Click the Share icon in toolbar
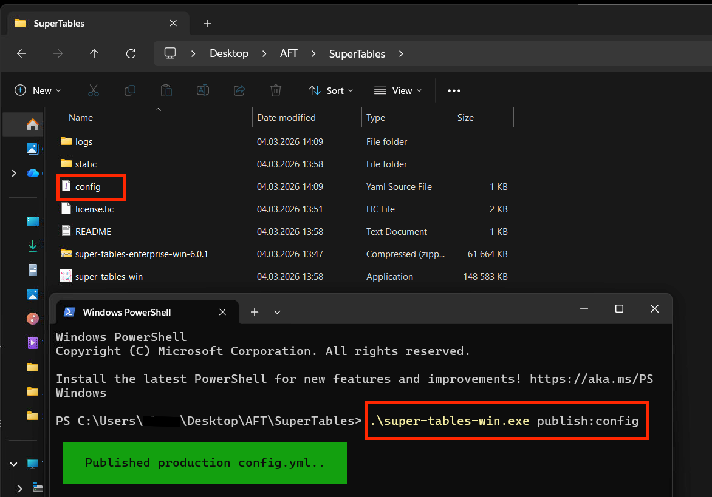712x497 pixels. 239,90
